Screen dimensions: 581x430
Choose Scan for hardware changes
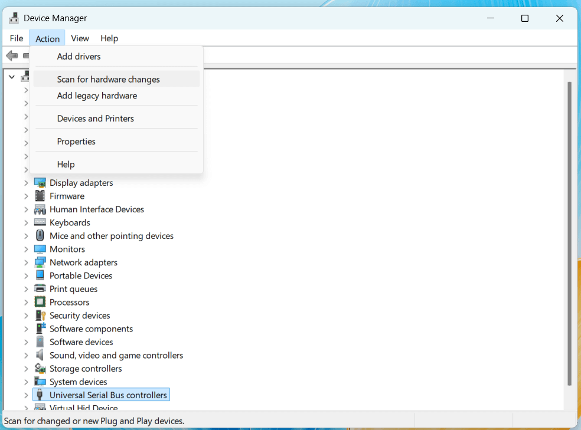click(x=108, y=79)
